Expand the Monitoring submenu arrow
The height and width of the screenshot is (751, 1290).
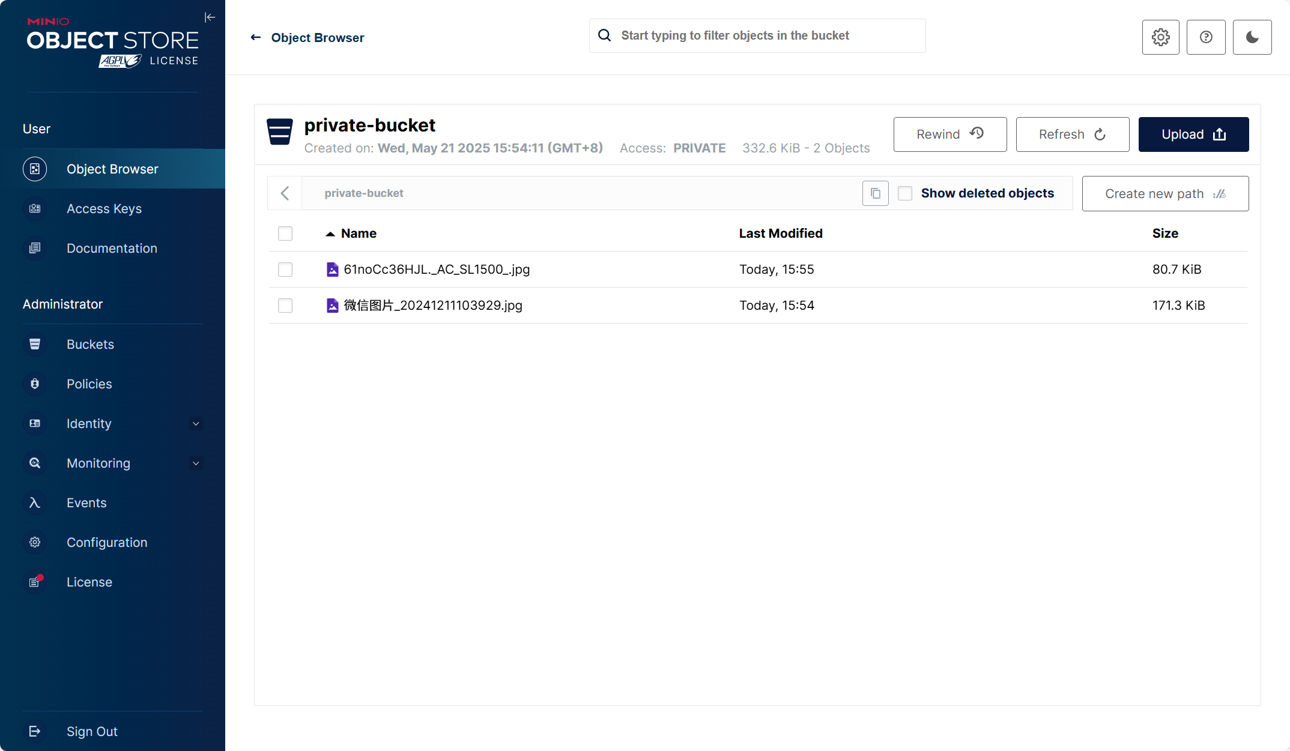[196, 463]
